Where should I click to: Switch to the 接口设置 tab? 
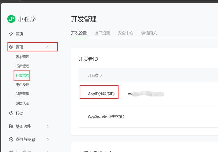pyautogui.click(x=102, y=33)
